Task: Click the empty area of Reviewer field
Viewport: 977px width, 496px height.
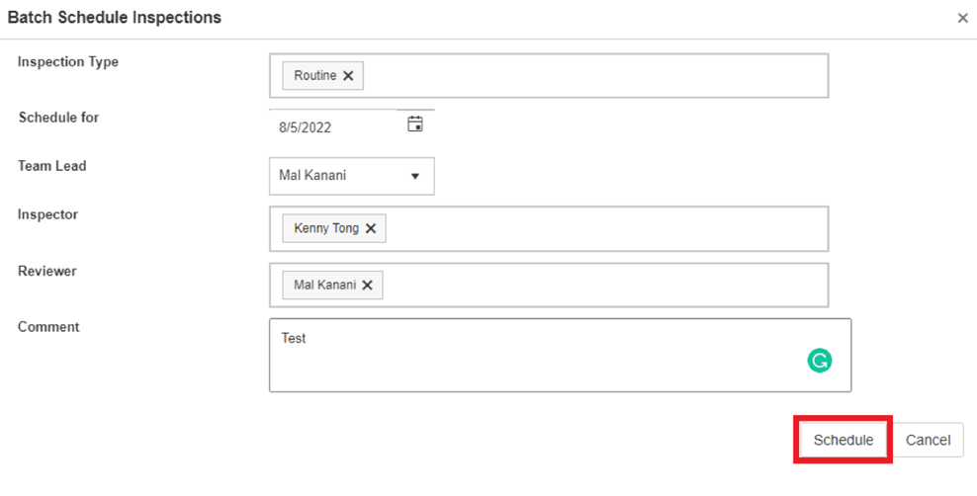Action: (x=604, y=285)
